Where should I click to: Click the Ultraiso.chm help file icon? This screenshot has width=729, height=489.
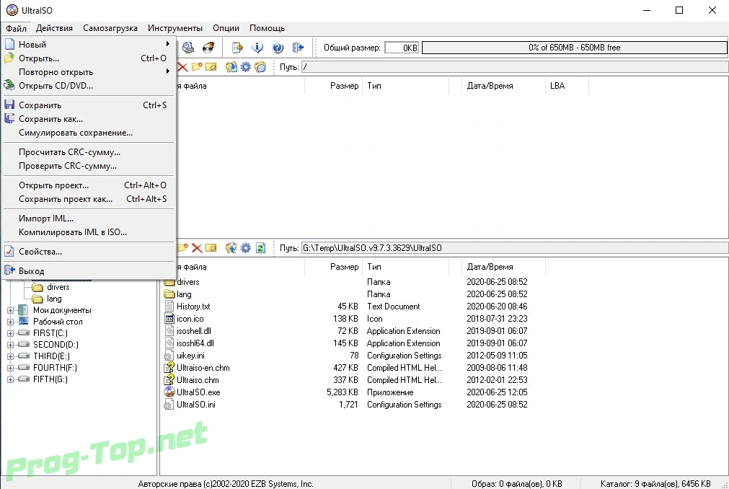(169, 380)
